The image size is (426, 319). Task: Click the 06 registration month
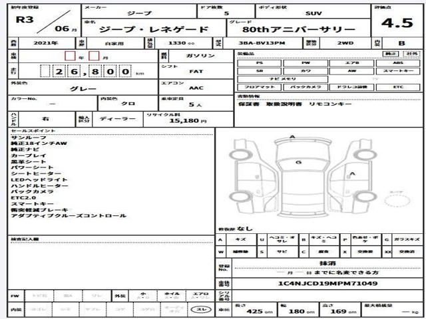pyautogui.click(x=62, y=29)
